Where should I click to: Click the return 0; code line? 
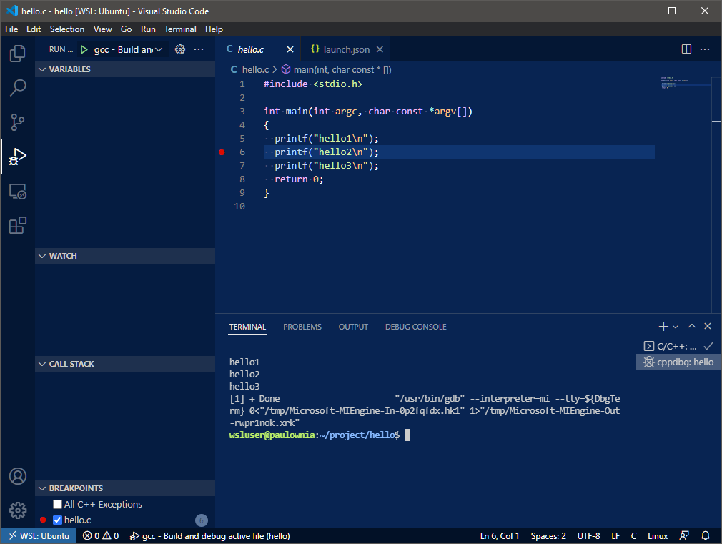pos(299,179)
